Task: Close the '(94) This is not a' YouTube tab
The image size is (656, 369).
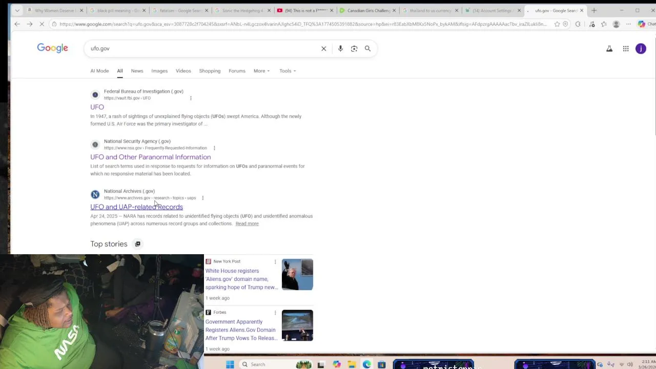Action: pos(331,10)
